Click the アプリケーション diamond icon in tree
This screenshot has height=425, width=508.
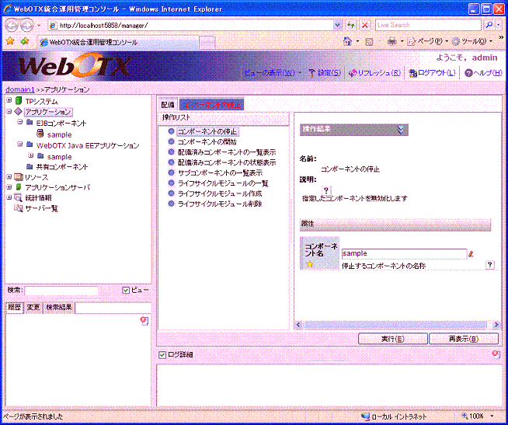tap(19, 112)
